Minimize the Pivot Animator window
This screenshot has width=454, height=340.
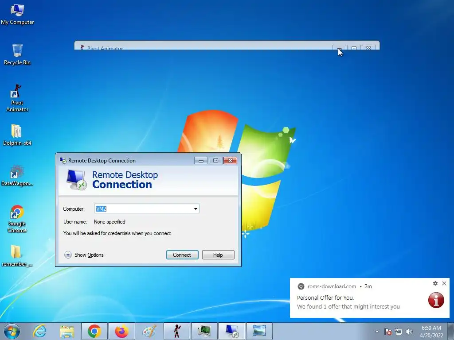tap(339, 48)
